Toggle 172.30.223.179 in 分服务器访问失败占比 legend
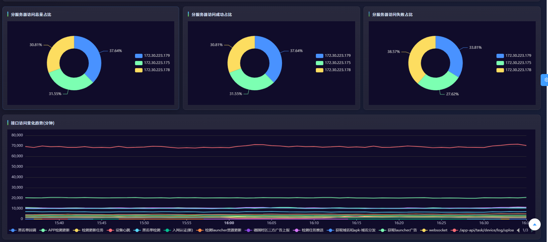The width and height of the screenshot is (548, 242). pos(514,55)
